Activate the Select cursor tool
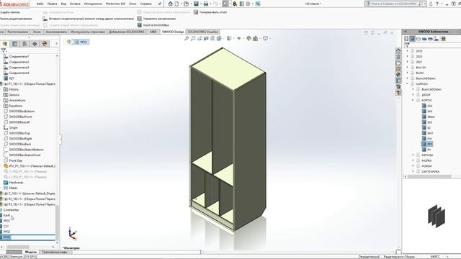 225,4
